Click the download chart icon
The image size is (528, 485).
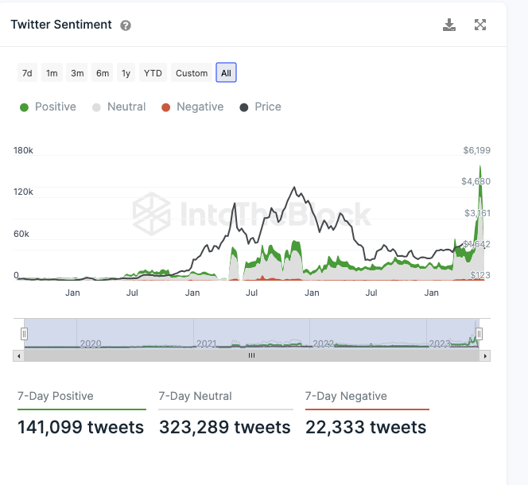[449, 25]
